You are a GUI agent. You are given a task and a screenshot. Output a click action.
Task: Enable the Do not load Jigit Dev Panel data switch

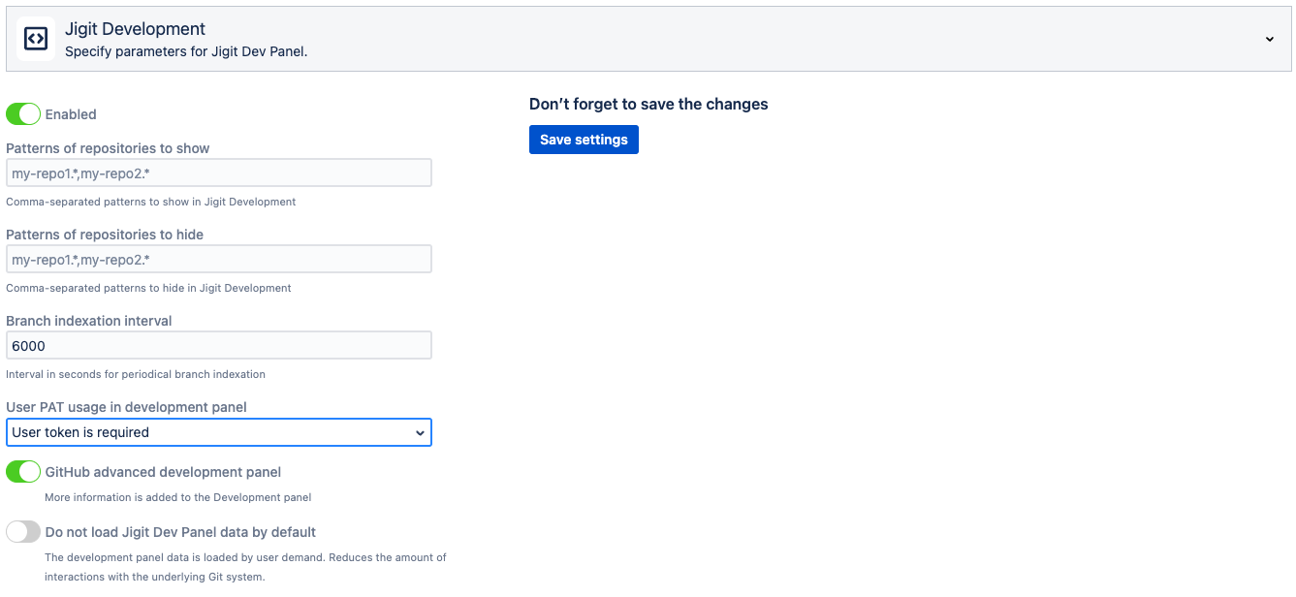[23, 532]
